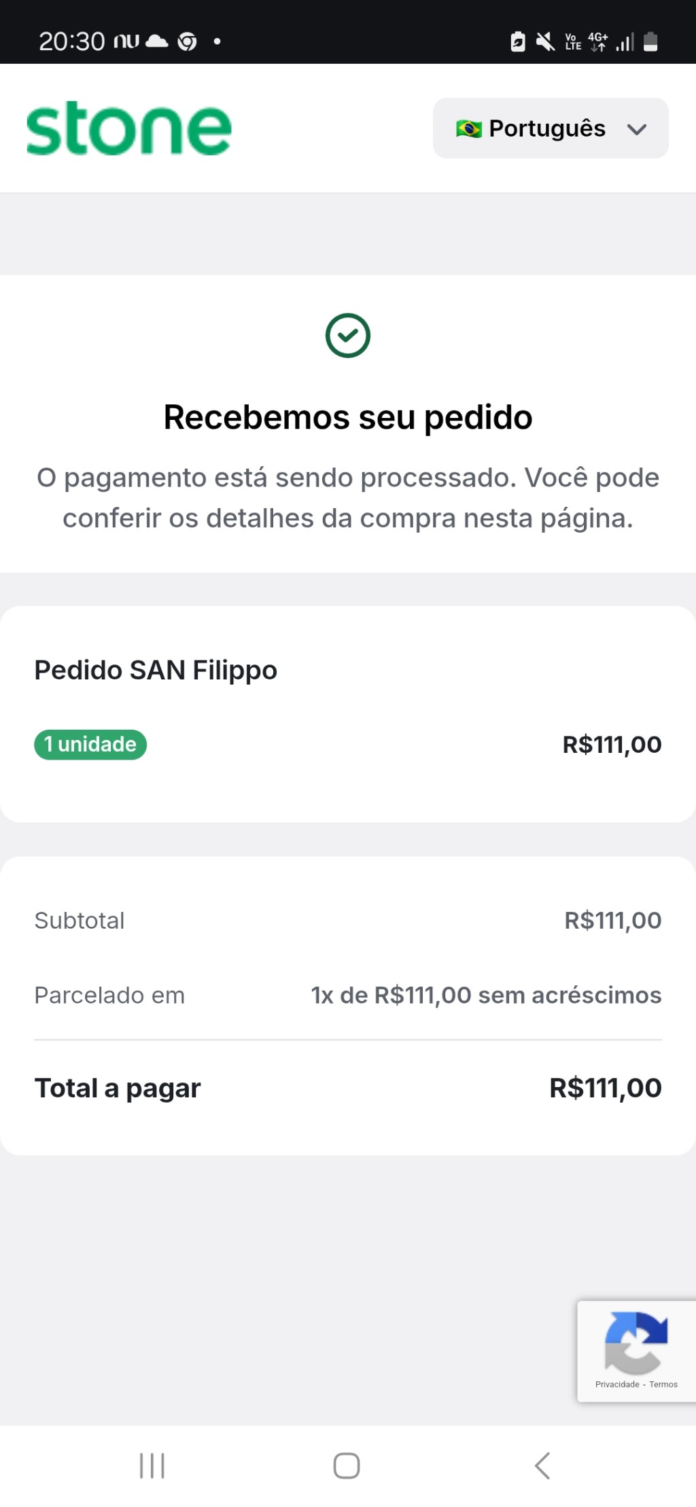Click the language selector chevron arrow
The width and height of the screenshot is (696, 1507).
click(636, 129)
